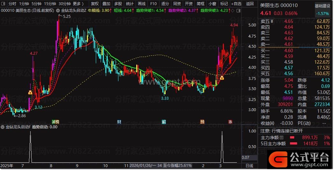Click the +自选 add to watchlist button
The image size is (334, 170).
click(236, 4)
